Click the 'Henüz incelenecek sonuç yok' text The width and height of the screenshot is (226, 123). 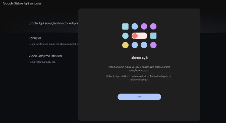53,44
